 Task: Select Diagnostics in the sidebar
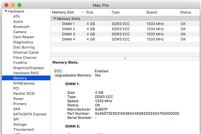coord(23,42)
